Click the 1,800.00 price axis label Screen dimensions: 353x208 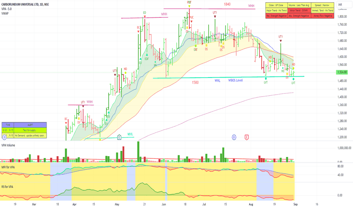342,16
